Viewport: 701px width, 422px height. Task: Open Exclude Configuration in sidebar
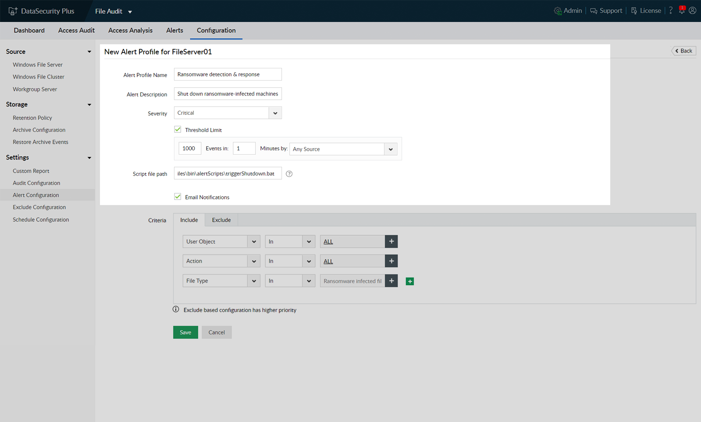pos(39,207)
